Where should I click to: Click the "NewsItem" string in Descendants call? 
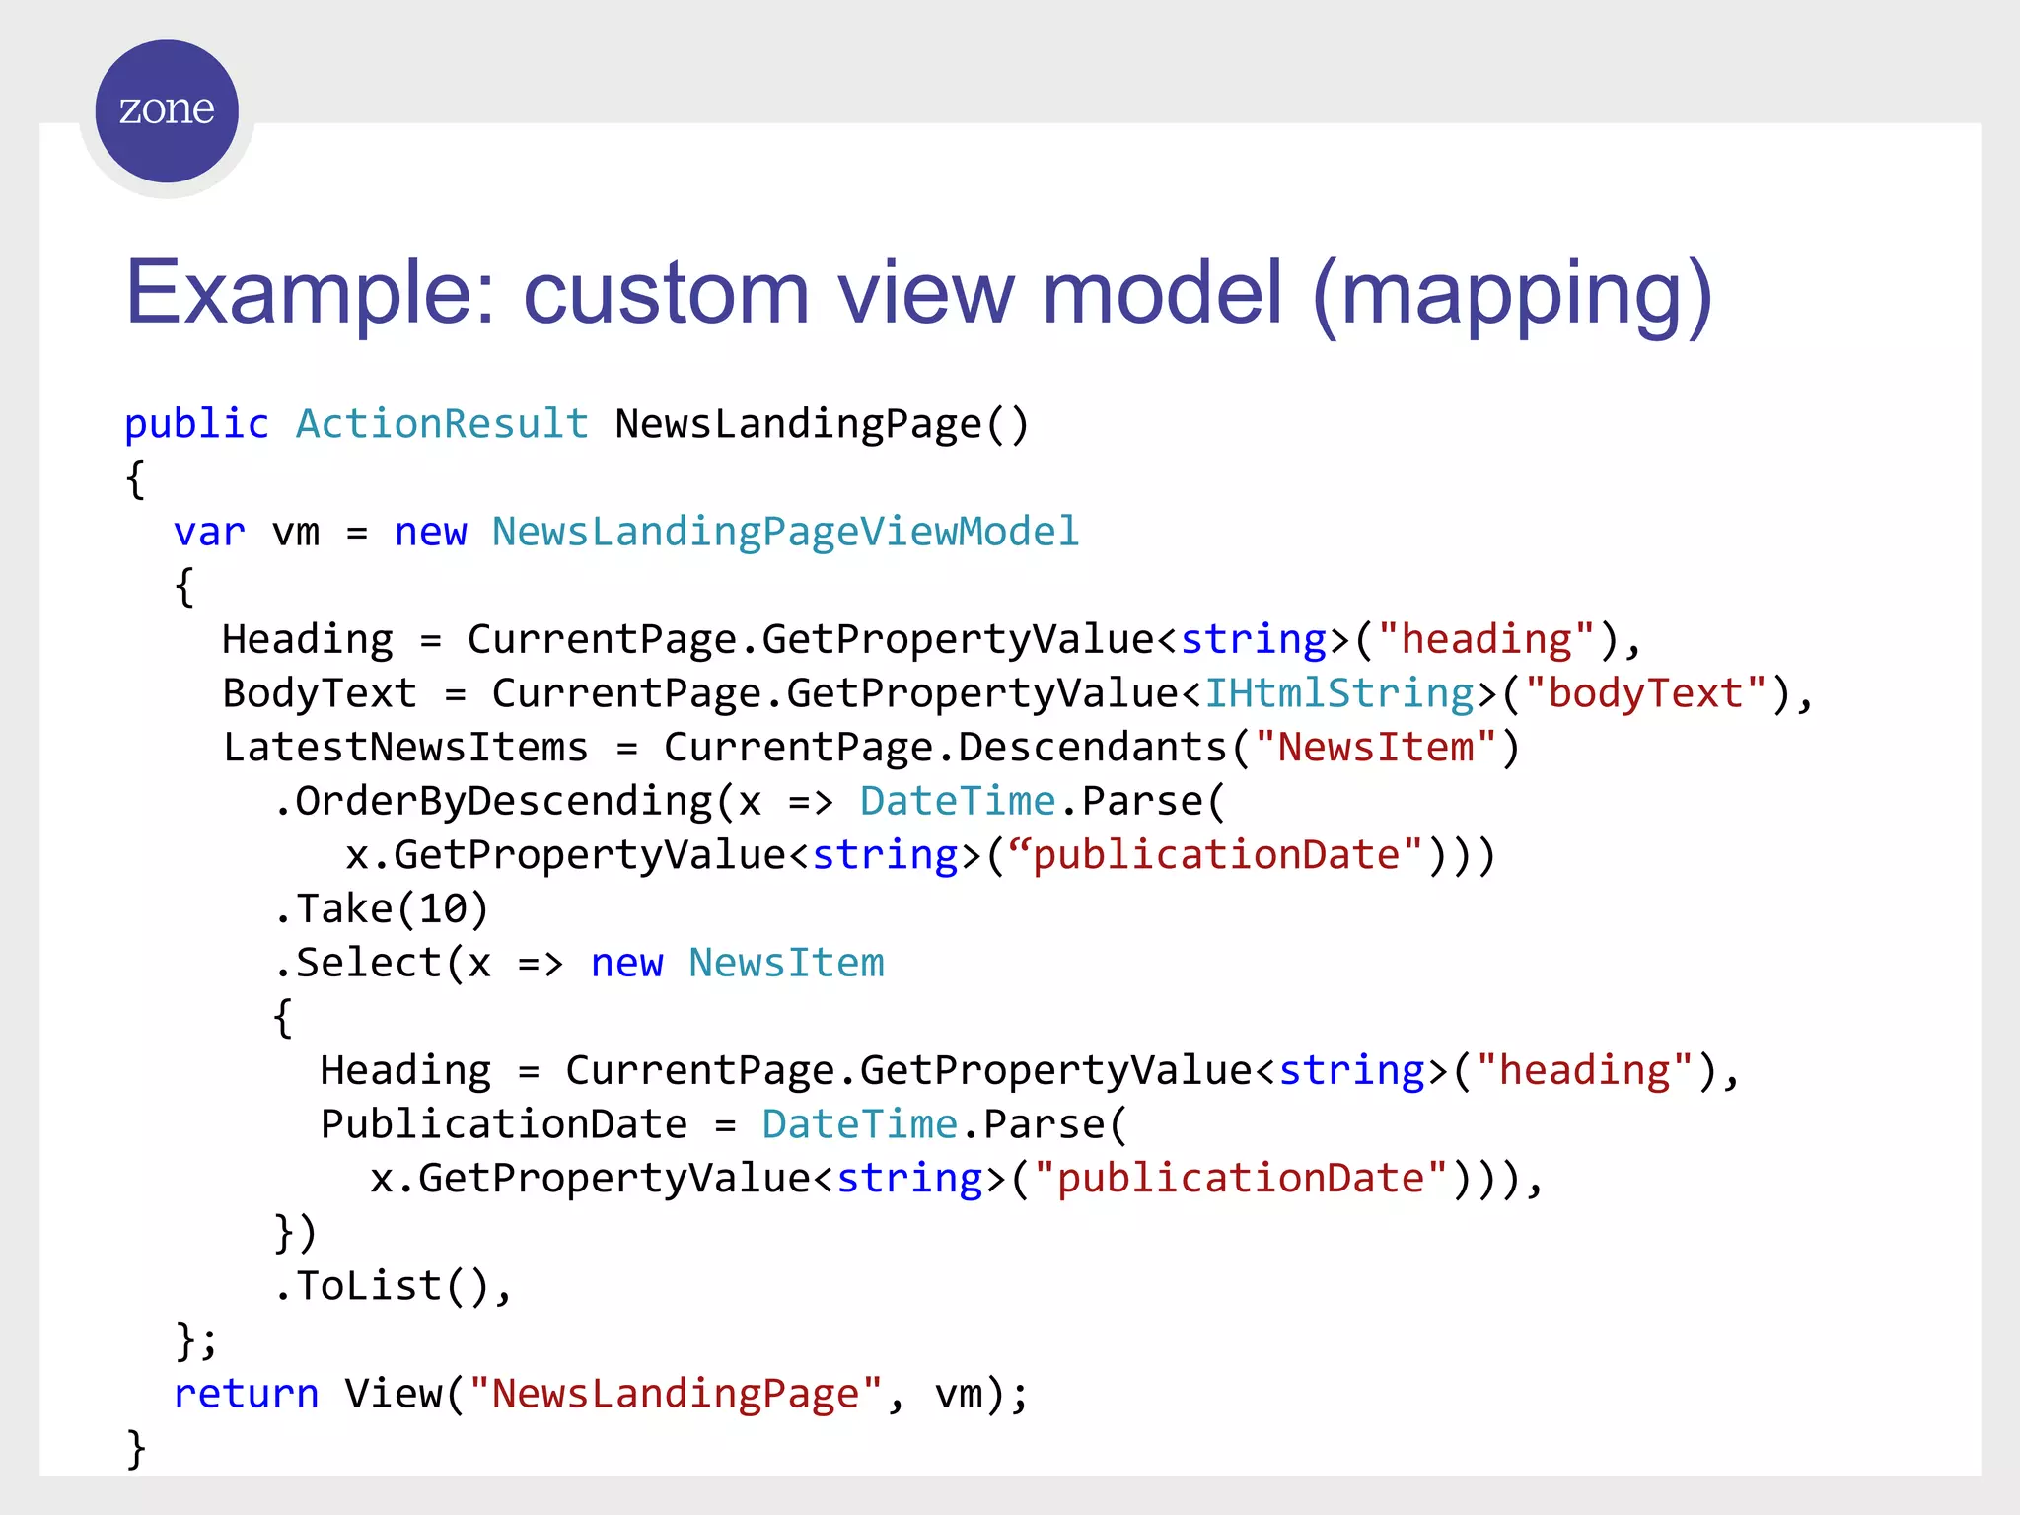tap(1376, 748)
